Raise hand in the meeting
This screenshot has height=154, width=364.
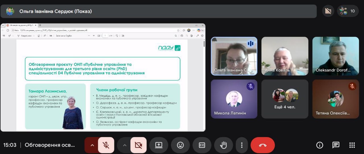click(x=224, y=145)
